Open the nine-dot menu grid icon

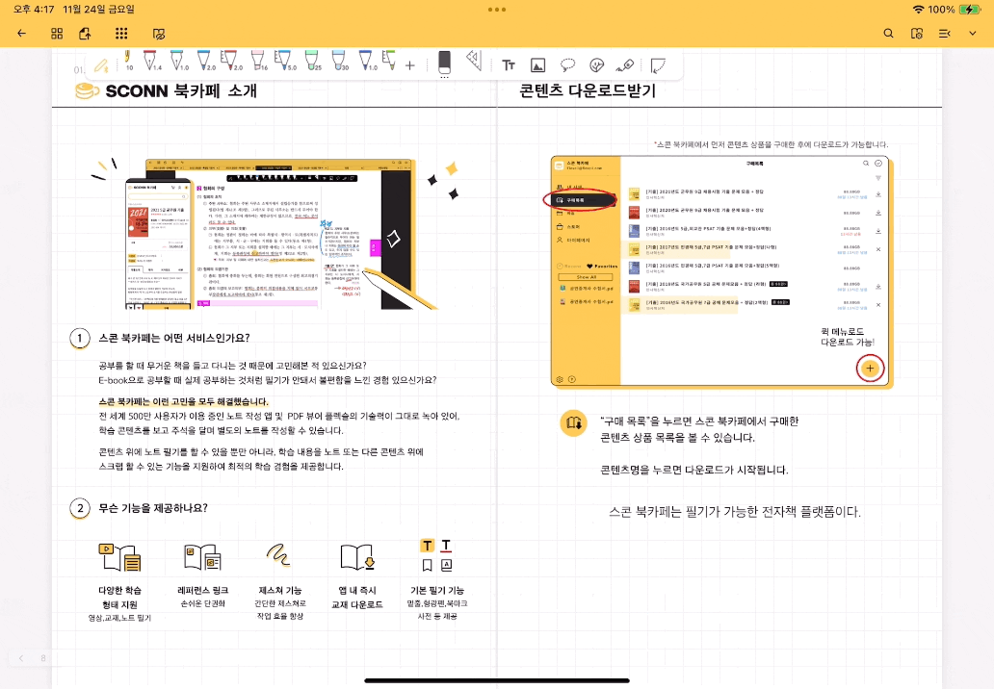tap(121, 34)
